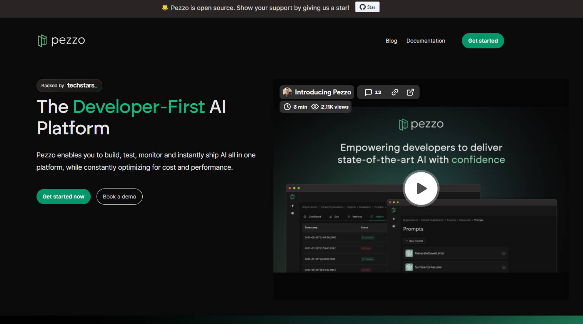Click GenerateCoverLetter in the video preview
Viewport: 583px width, 324px height.
(429, 253)
